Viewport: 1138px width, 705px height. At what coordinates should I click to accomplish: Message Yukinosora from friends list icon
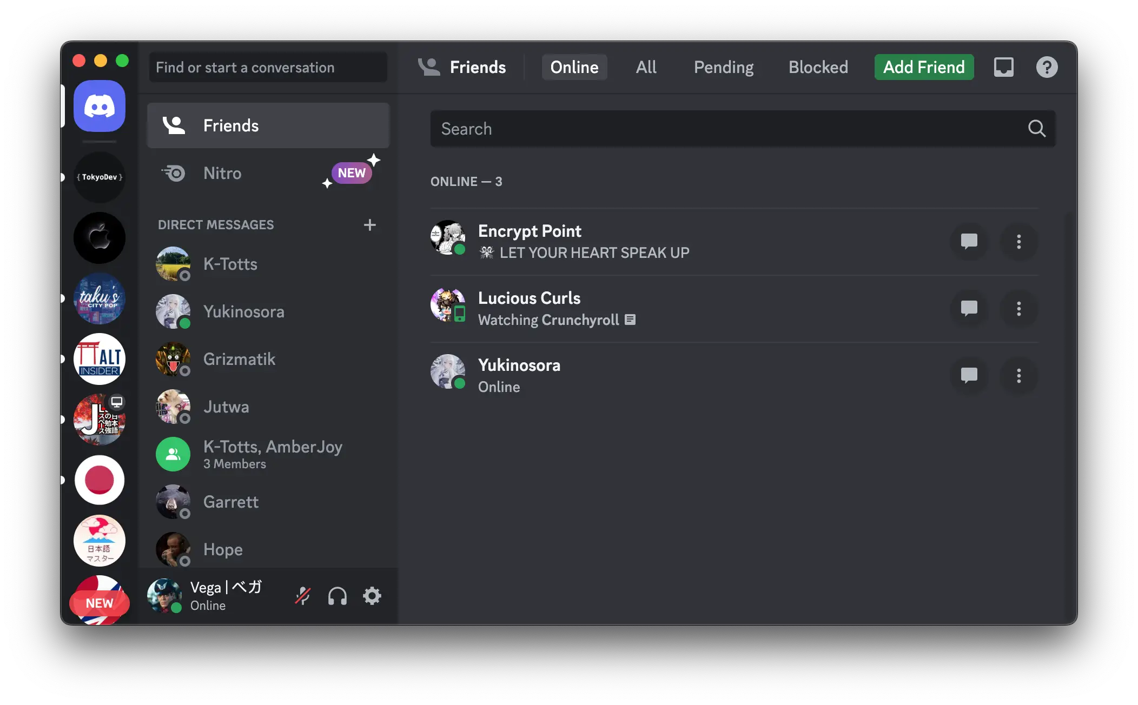969,375
